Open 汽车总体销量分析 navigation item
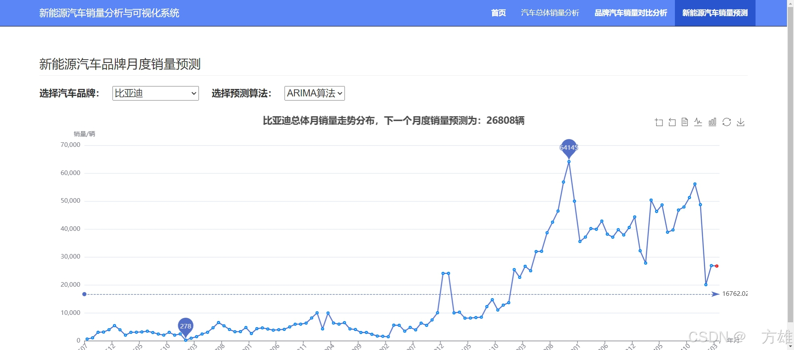Viewport: 794px width, 350px height. (x=550, y=13)
